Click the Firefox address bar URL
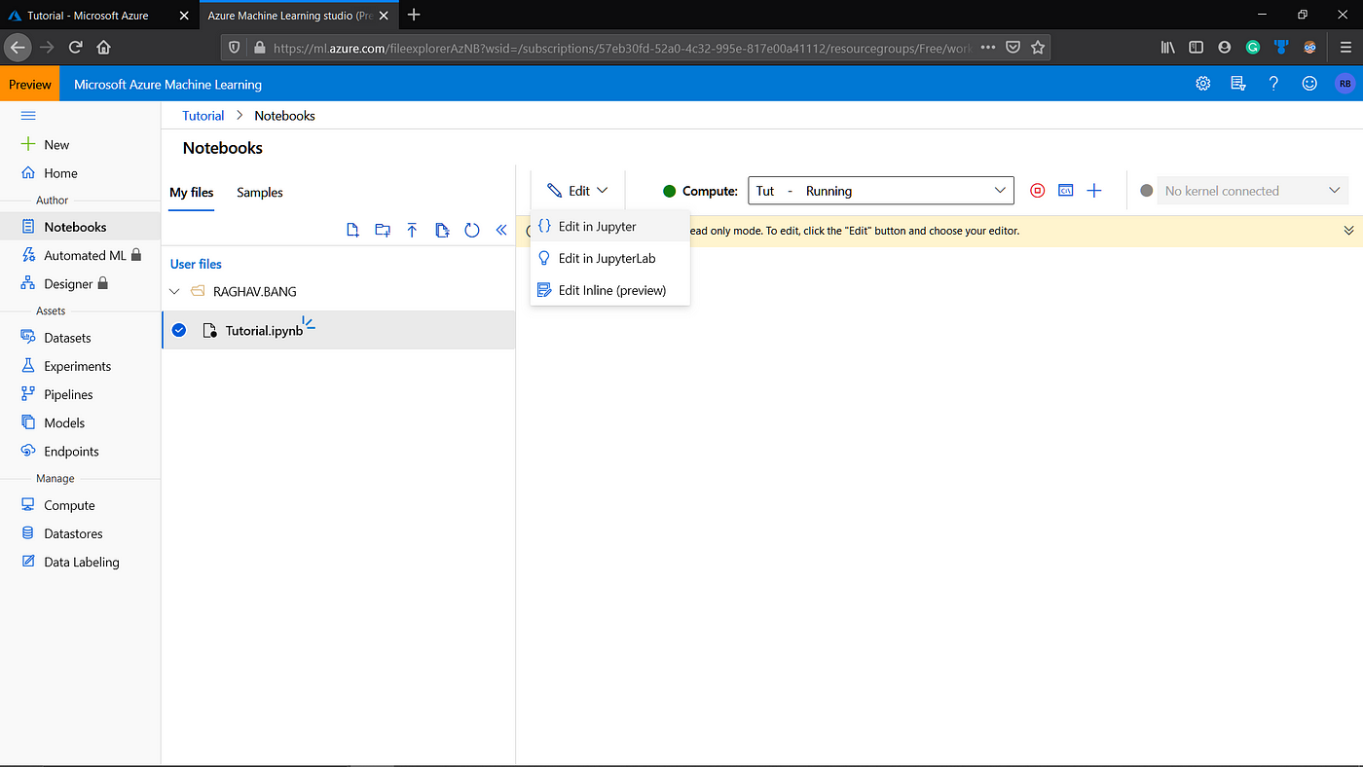Viewport: 1363px width, 767px height. [623, 47]
